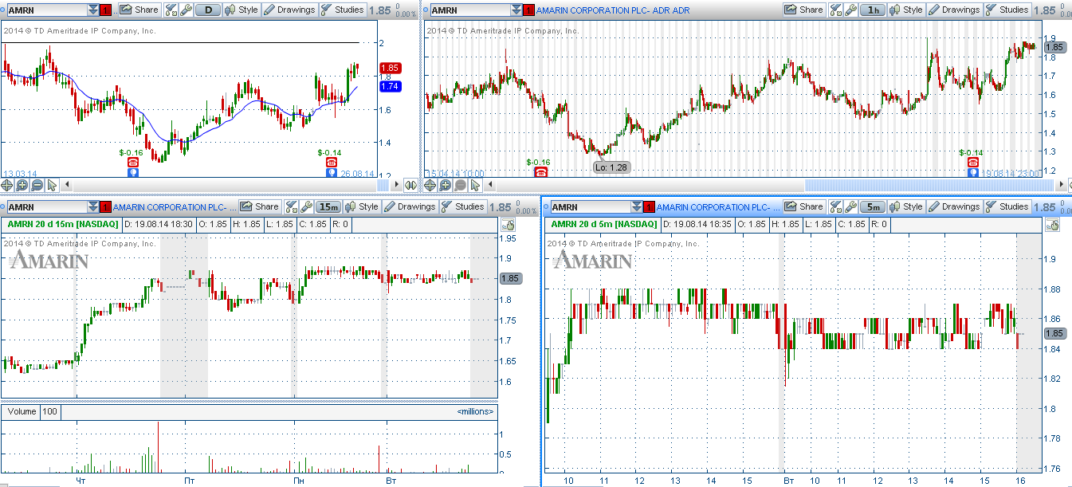Share the 5m chart
Viewport: 1072px width, 487px height.
[x=803, y=207]
